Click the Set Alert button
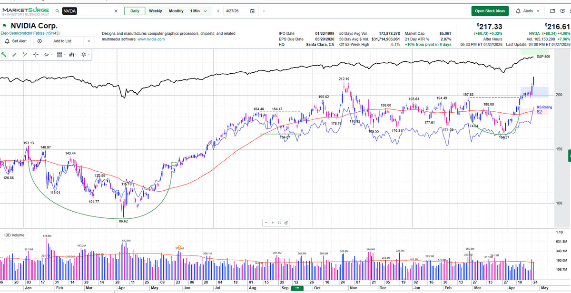The height and width of the screenshot is (293, 571). 16,41
